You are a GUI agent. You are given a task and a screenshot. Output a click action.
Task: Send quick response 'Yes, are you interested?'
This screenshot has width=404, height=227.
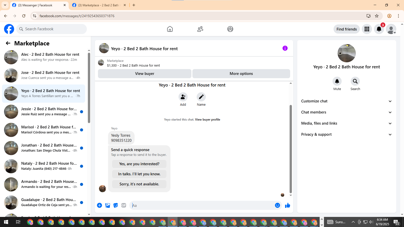(x=139, y=164)
